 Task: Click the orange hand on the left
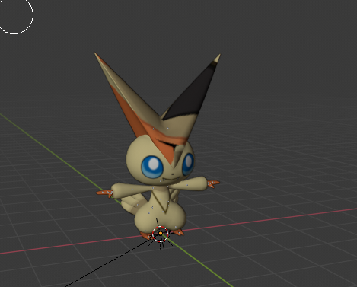pyautogui.click(x=104, y=193)
